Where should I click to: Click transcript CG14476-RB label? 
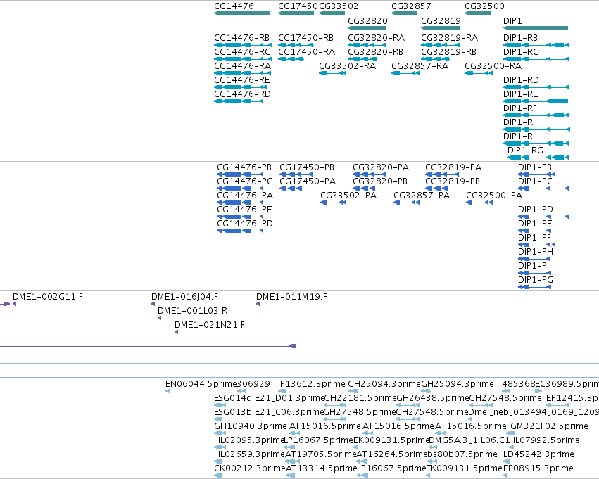tap(242, 38)
